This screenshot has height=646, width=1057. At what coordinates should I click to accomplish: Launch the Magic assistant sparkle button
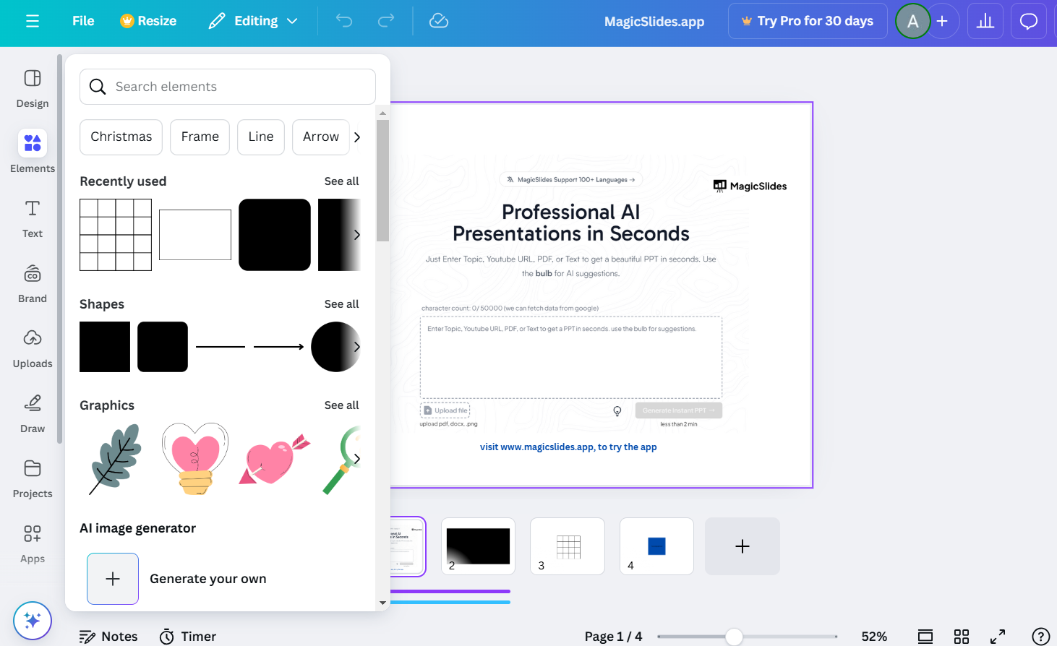33,621
